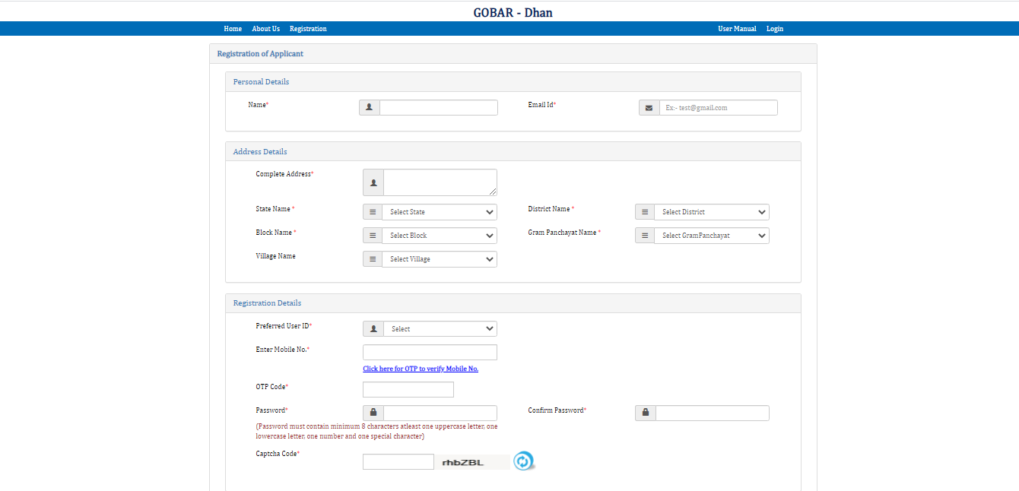Viewport: 1019px width, 491px height.
Task: Click the lock icon beside Password field
Action: [373, 413]
